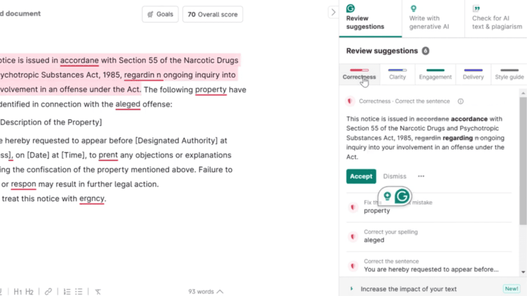Dismiss the current correction suggestion

(x=395, y=176)
